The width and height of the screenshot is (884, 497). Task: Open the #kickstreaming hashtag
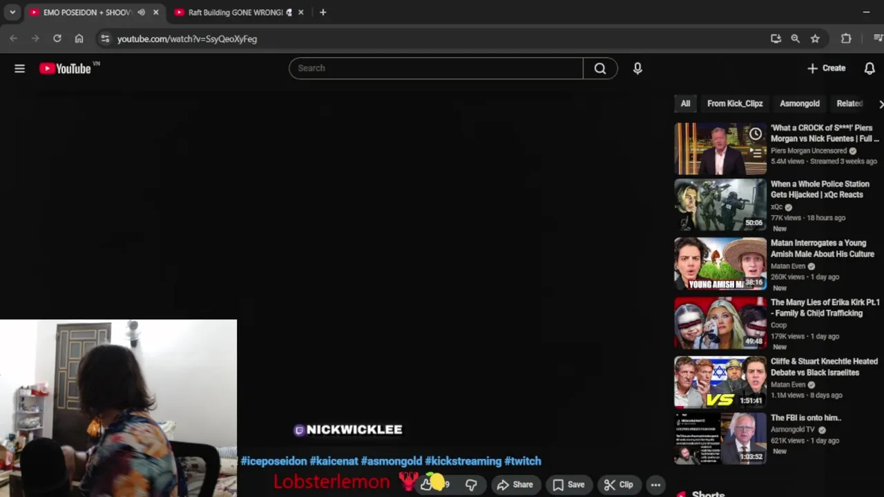463,461
